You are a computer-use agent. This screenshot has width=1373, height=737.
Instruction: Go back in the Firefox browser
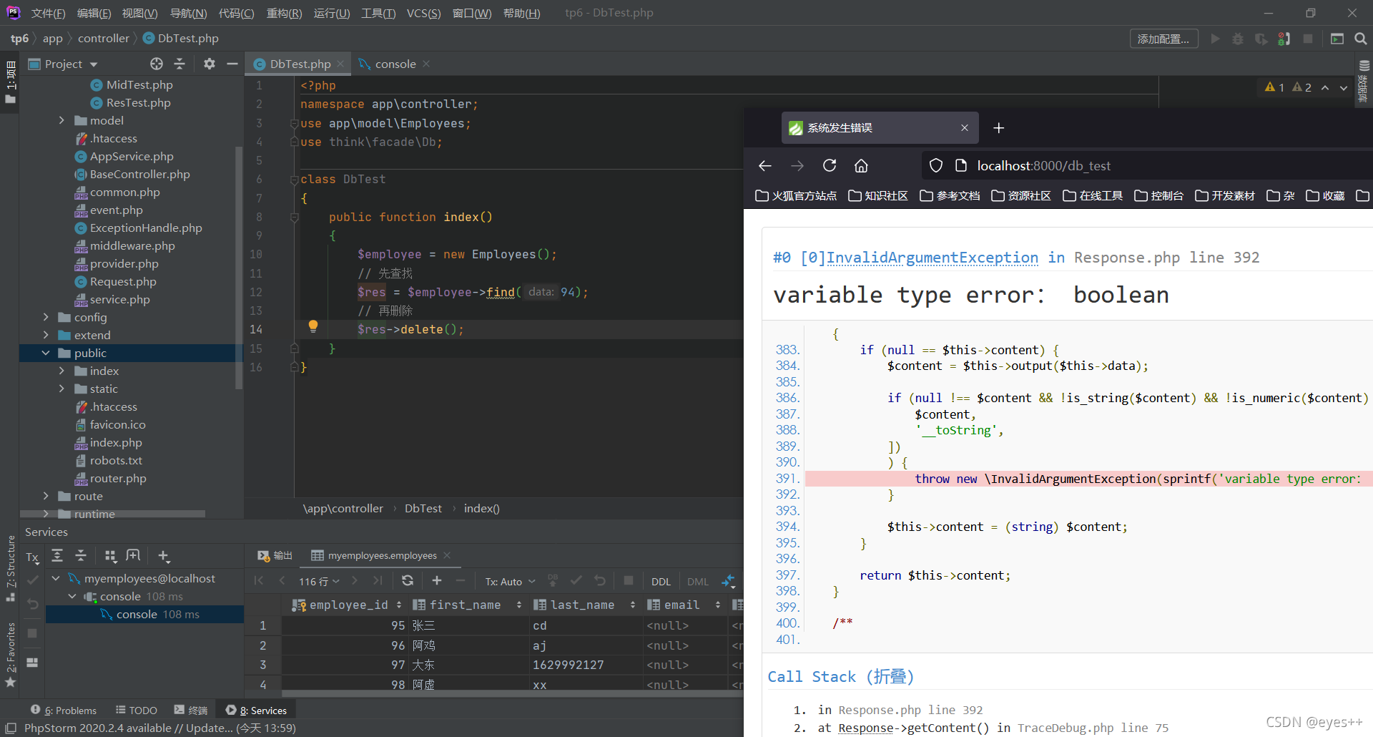pyautogui.click(x=765, y=166)
